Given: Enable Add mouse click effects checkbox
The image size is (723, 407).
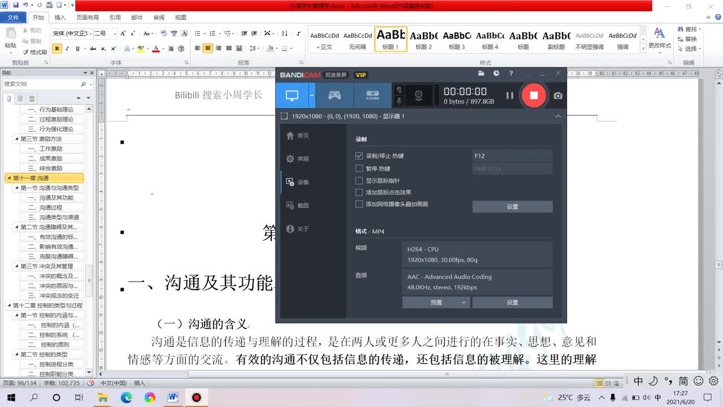Looking at the screenshot, I should click(359, 193).
